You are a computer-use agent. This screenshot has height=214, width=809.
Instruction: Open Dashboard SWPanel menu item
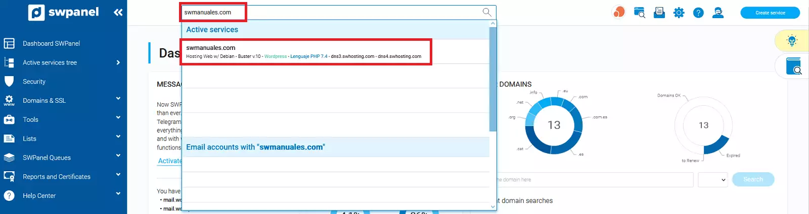click(x=51, y=43)
